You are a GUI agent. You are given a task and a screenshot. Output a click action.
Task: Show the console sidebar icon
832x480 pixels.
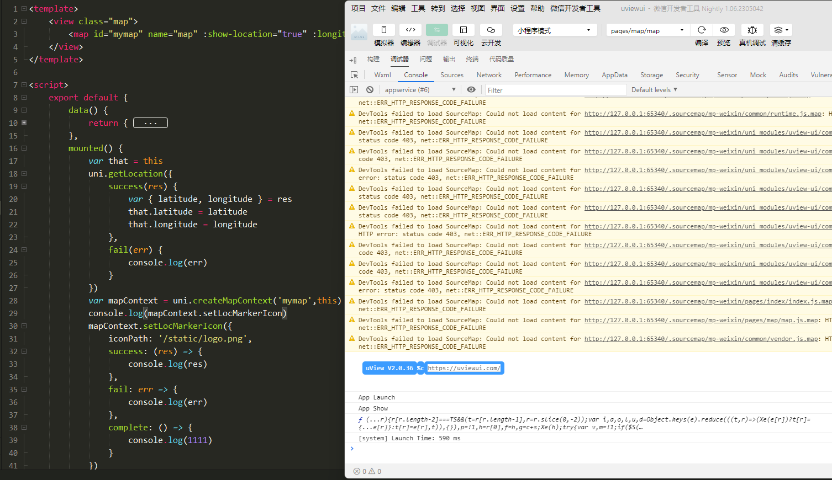(x=354, y=89)
